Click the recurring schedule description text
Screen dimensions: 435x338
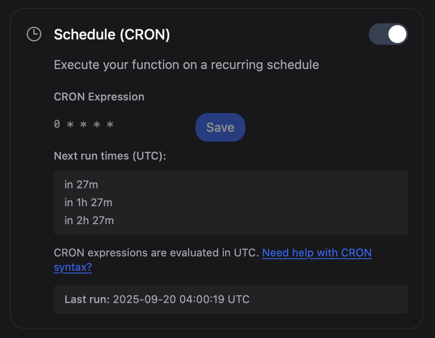[x=186, y=65]
